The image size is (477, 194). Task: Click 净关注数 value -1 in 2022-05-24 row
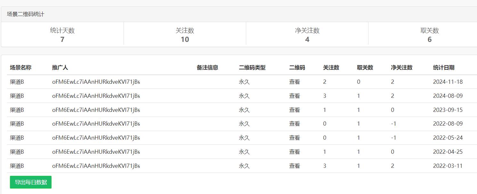394,138
